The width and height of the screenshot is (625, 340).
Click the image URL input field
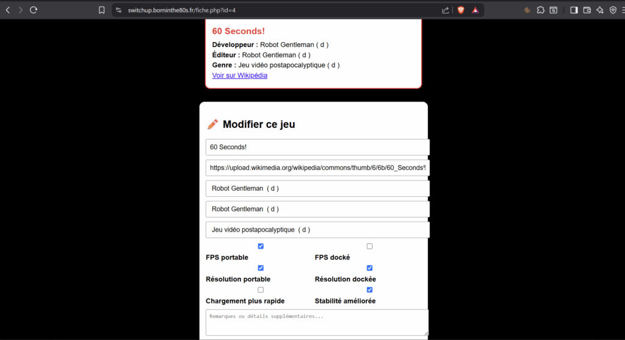pos(317,168)
